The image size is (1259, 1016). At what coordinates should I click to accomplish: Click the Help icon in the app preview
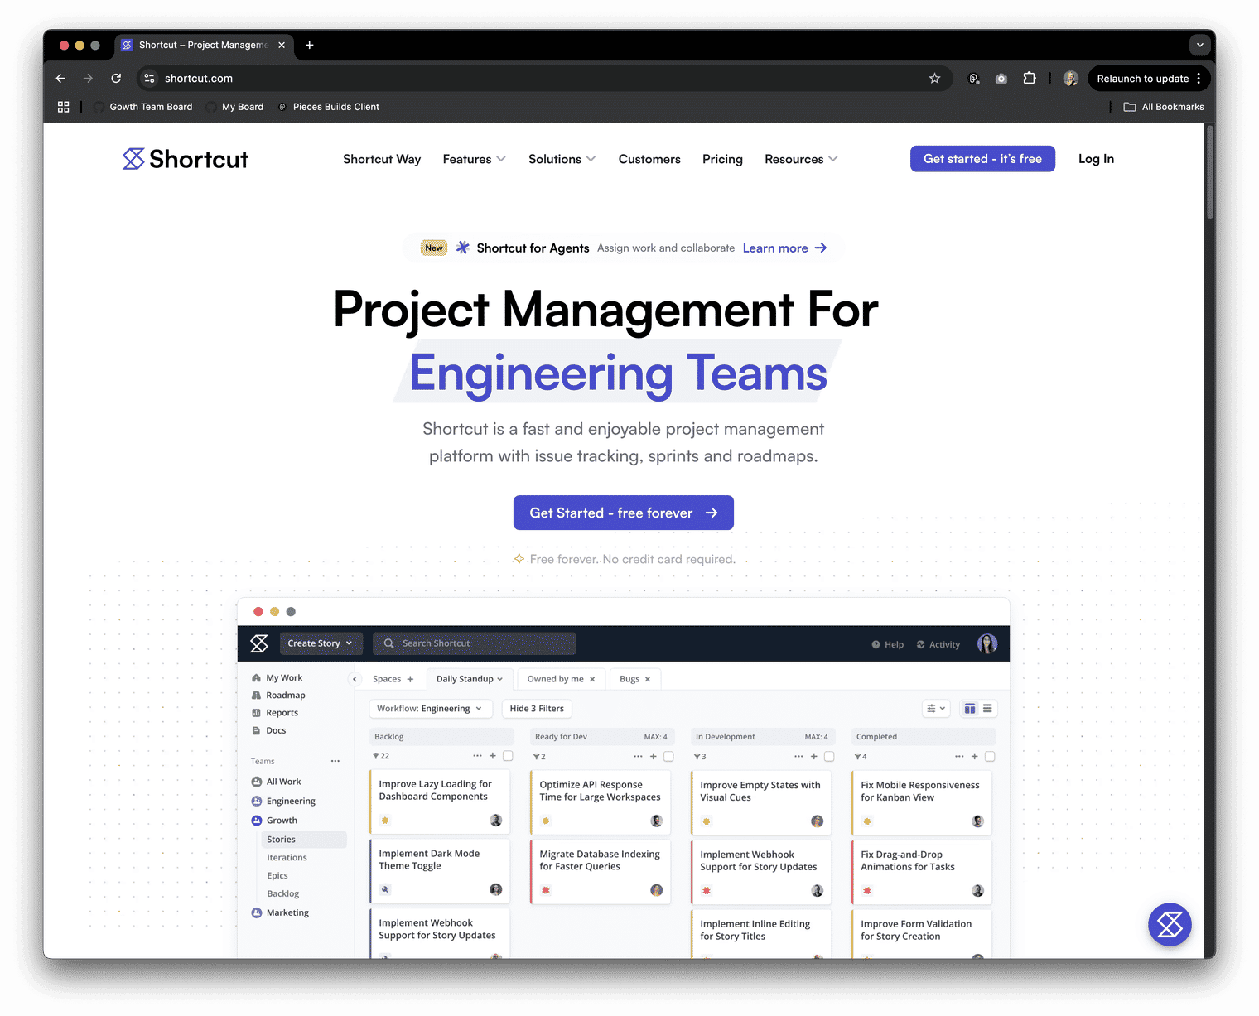click(876, 644)
